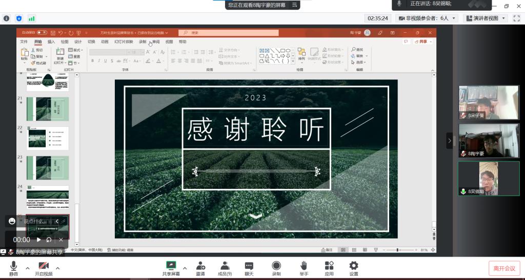Click the green network signal status icon
The height and width of the screenshot is (280, 525).
pyautogui.click(x=32, y=18)
